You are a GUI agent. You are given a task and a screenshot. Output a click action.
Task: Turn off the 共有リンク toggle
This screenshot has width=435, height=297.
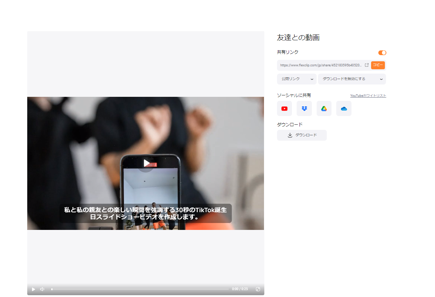pyautogui.click(x=382, y=53)
